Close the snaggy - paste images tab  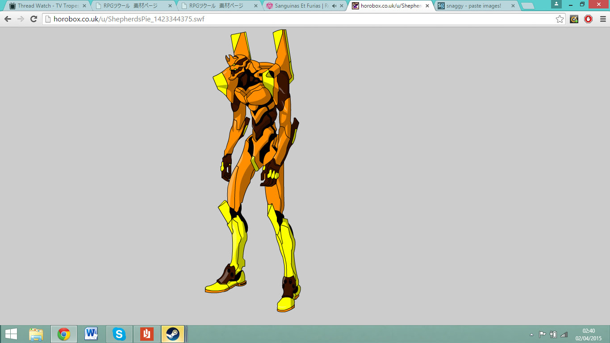(x=513, y=6)
